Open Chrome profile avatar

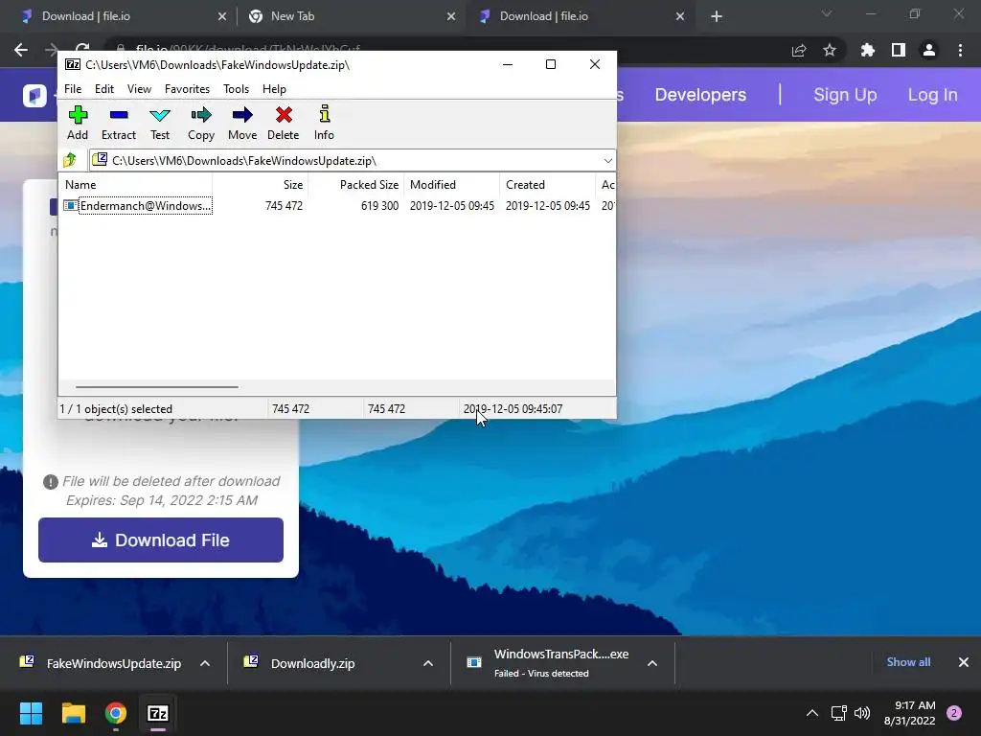click(x=929, y=50)
